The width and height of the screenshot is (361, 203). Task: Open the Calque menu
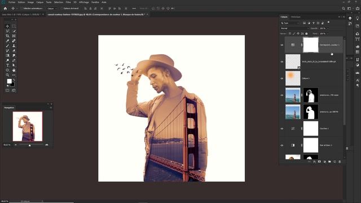(40, 2)
